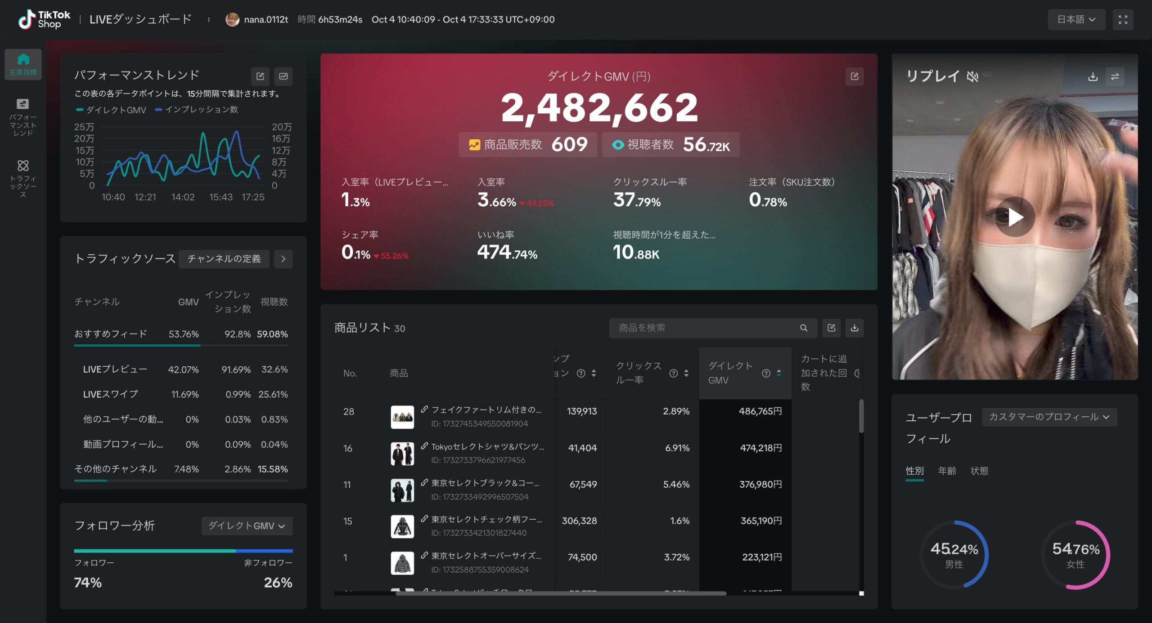Open ダイレクトGMV dropdown in follower analysis

coord(247,526)
